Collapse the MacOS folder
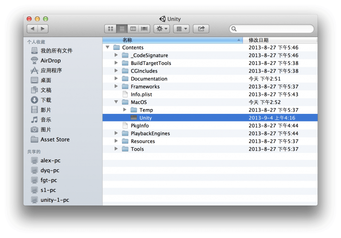This screenshot has height=238, width=341. coord(116,102)
